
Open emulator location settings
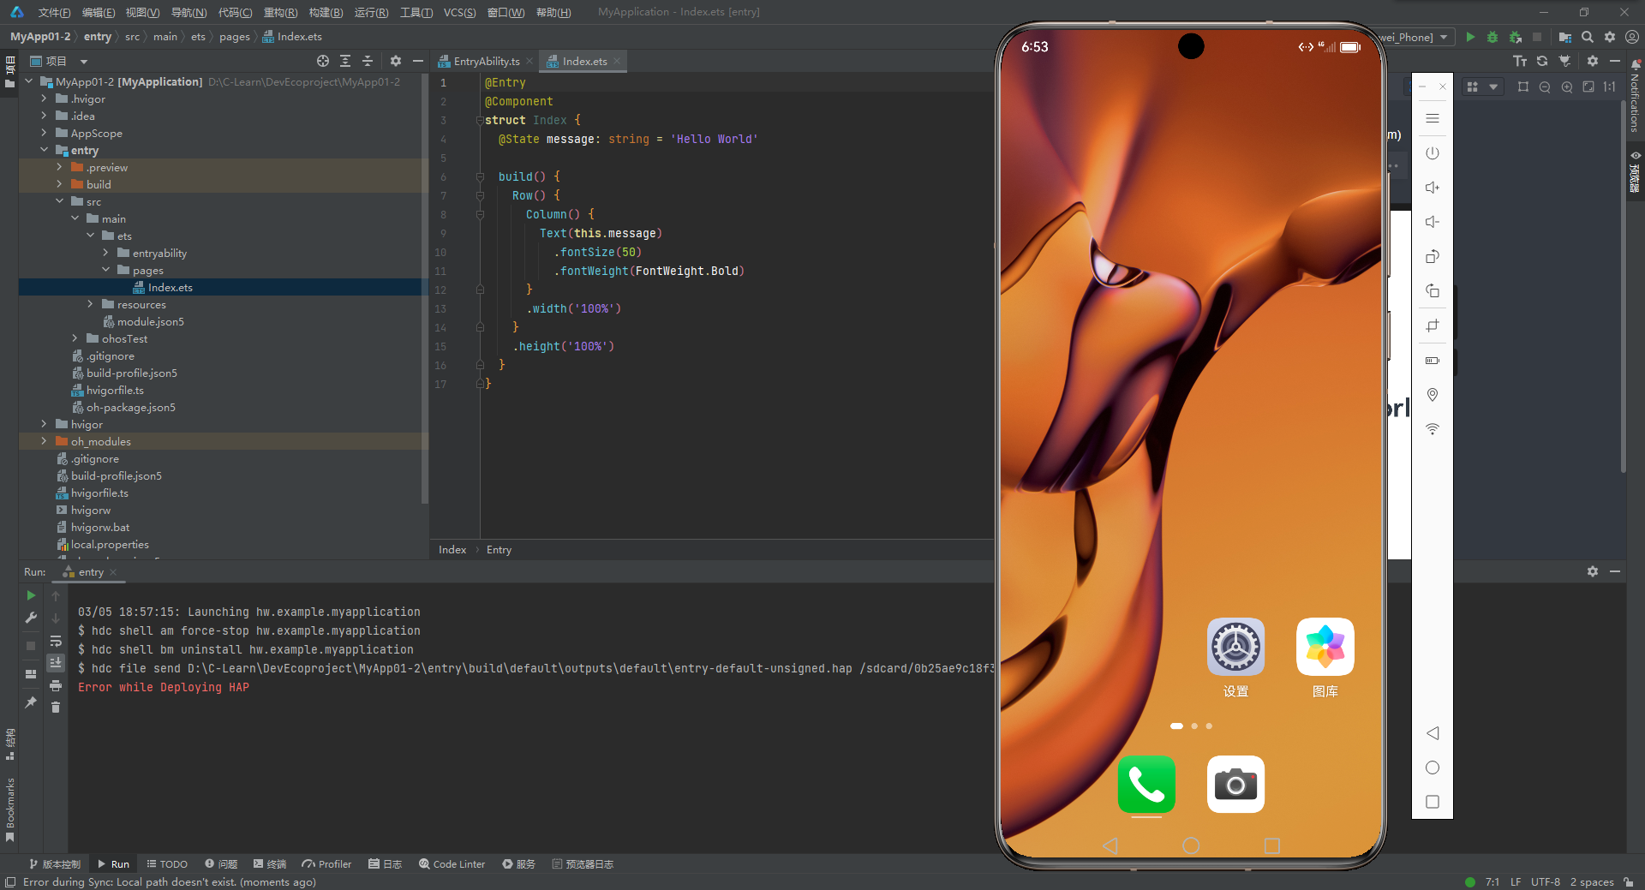pyautogui.click(x=1433, y=395)
